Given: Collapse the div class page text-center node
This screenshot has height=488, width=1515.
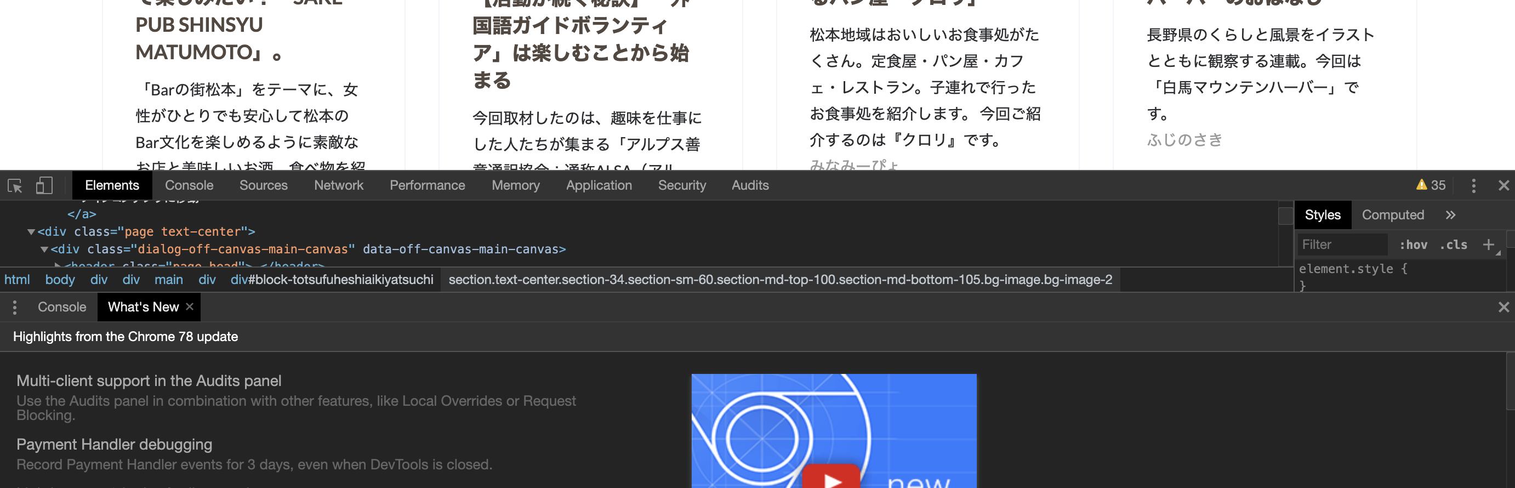Looking at the screenshot, I should 31,232.
